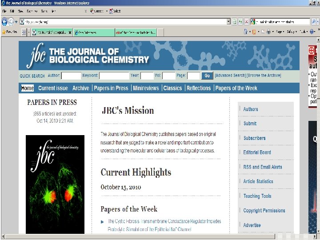Click the Year quick search field

[x=147, y=76]
